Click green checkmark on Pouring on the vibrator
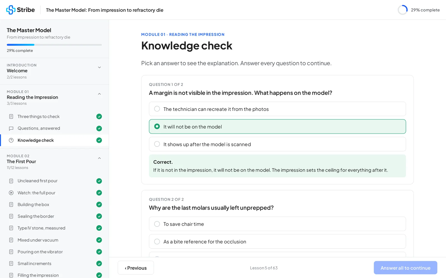The image size is (446, 278). tap(99, 252)
